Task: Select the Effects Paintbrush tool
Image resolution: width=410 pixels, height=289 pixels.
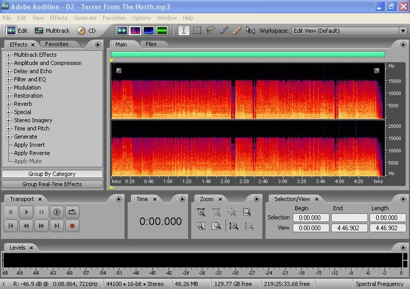Action: 224,30
